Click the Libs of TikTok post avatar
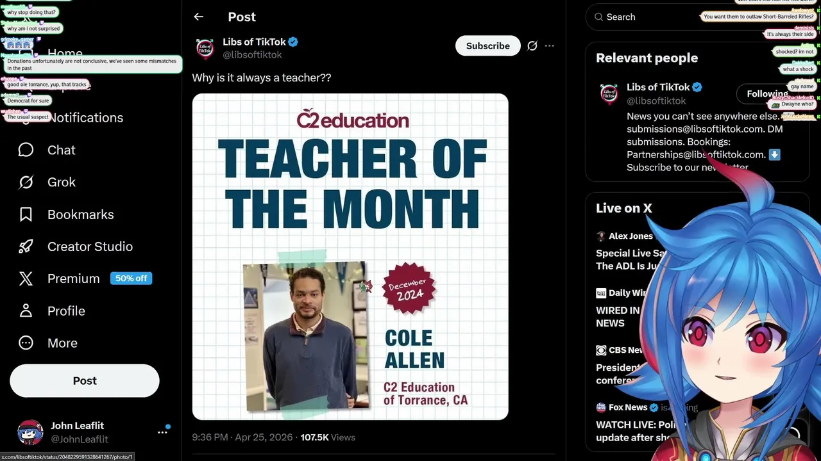Image resolution: width=821 pixels, height=461 pixels. click(205, 48)
